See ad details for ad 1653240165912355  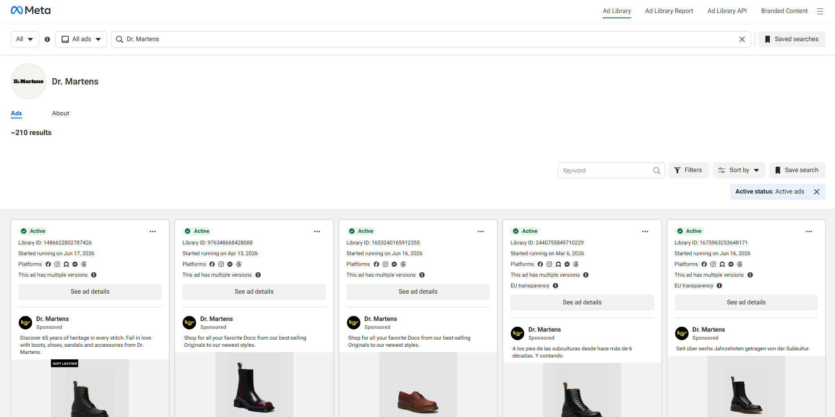coord(418,292)
